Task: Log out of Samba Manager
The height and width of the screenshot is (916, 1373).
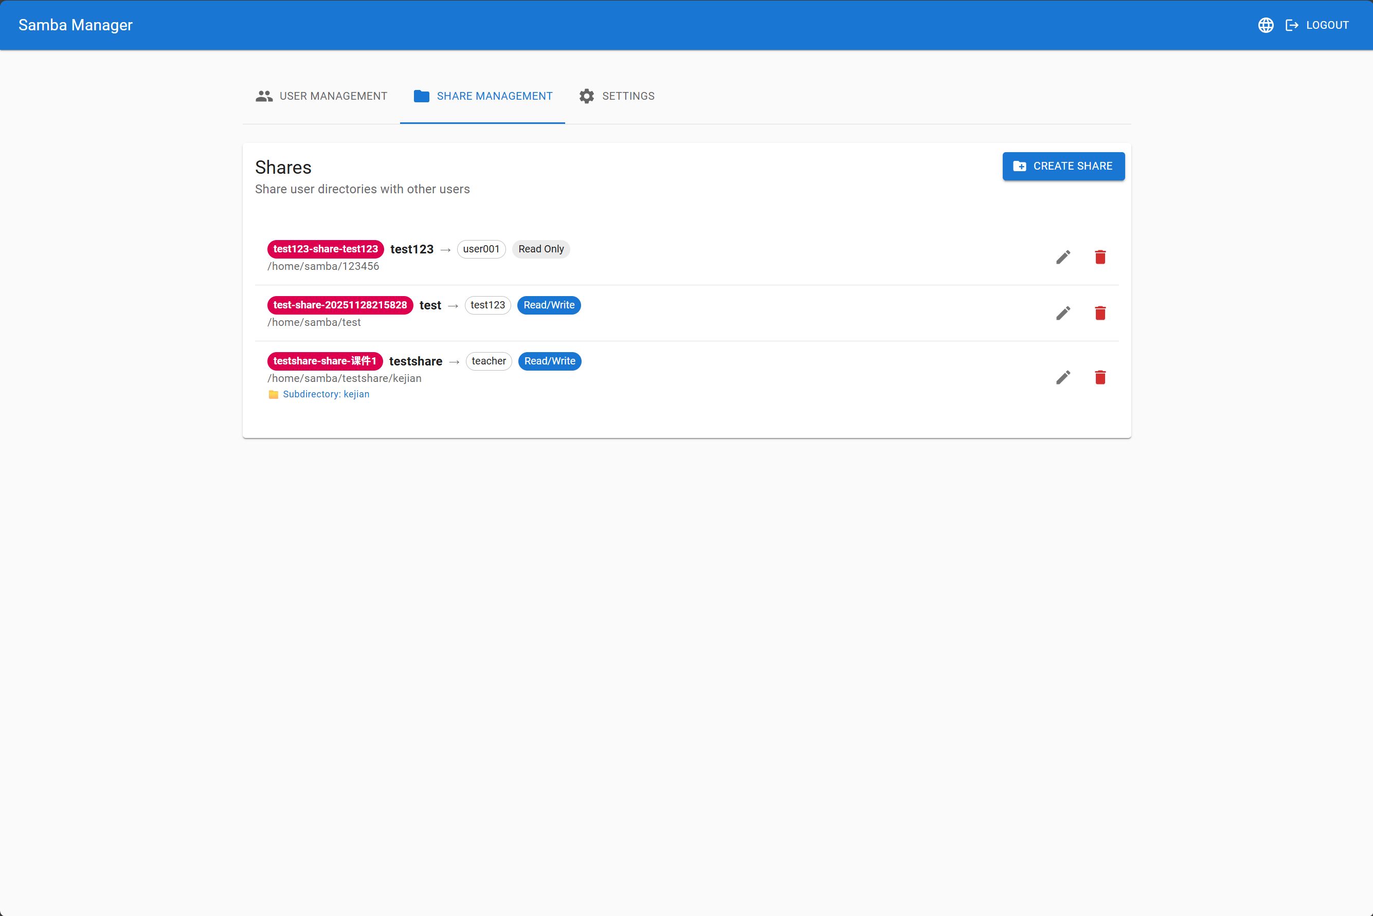Action: click(x=1317, y=25)
